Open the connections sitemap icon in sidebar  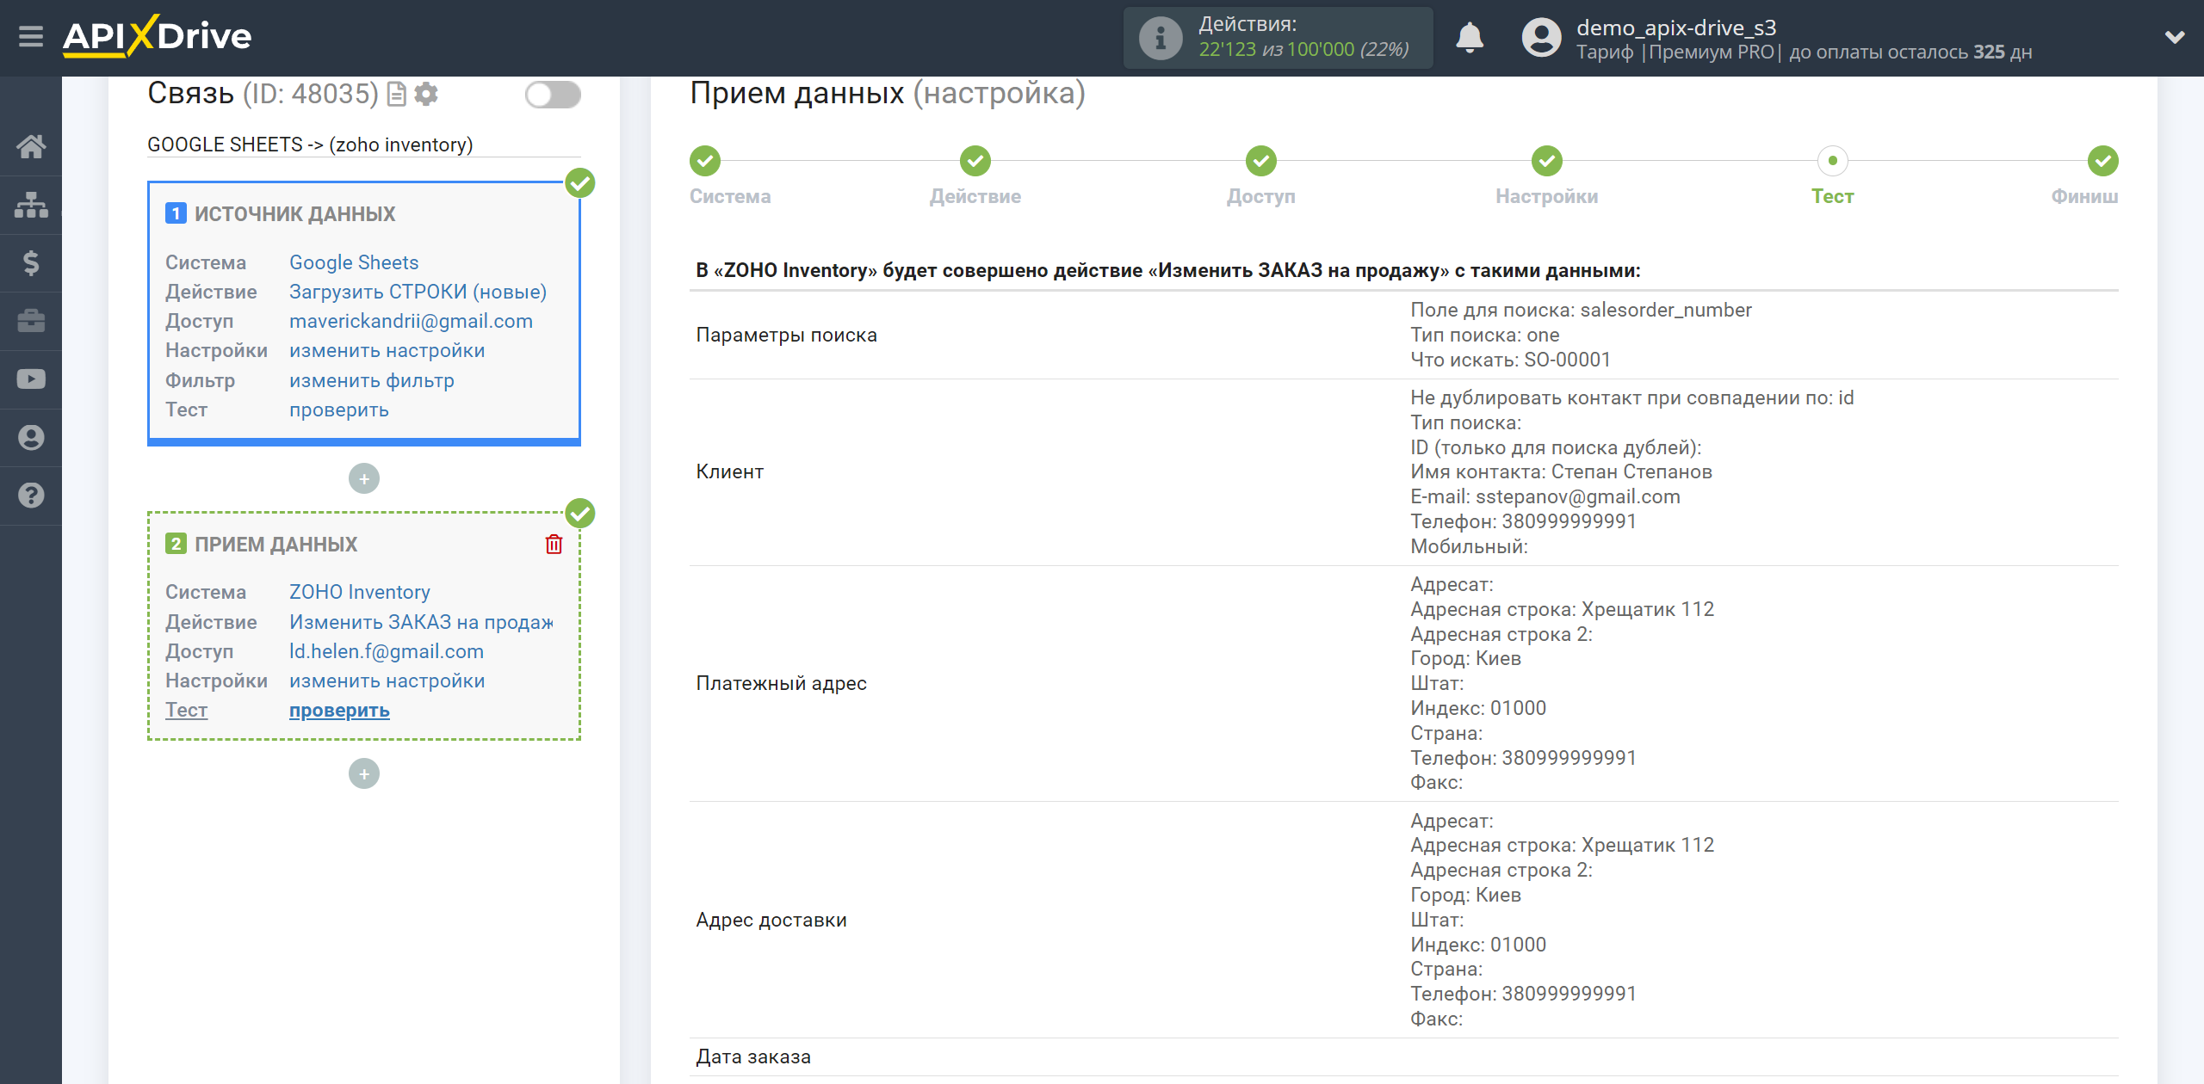(x=31, y=205)
